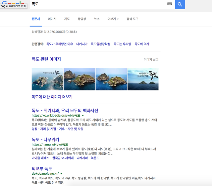Click the blue search magnifier button
212x186 pixels.
click(x=180, y=4)
